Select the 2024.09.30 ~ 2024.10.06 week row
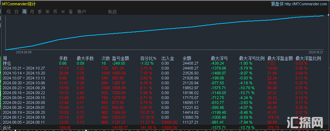330x131 pixels. [165, 83]
